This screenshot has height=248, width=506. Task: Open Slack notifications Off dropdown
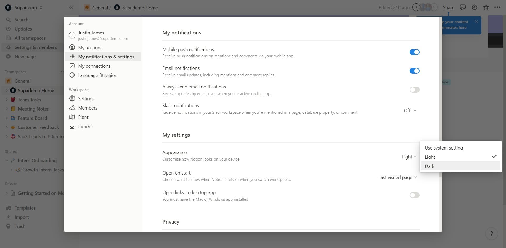point(410,111)
